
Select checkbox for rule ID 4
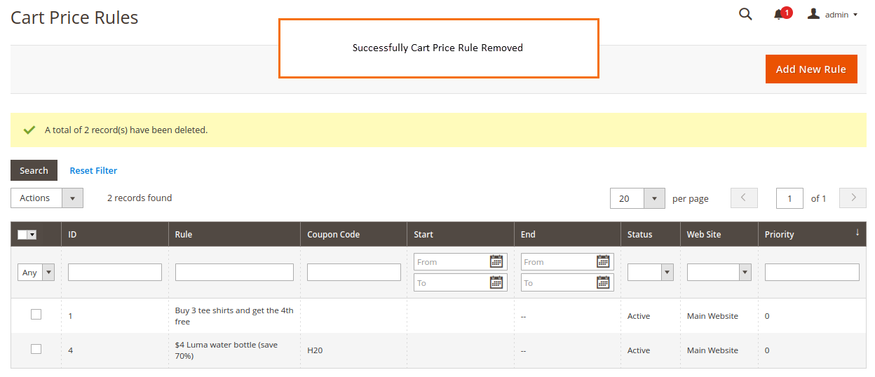(36, 349)
